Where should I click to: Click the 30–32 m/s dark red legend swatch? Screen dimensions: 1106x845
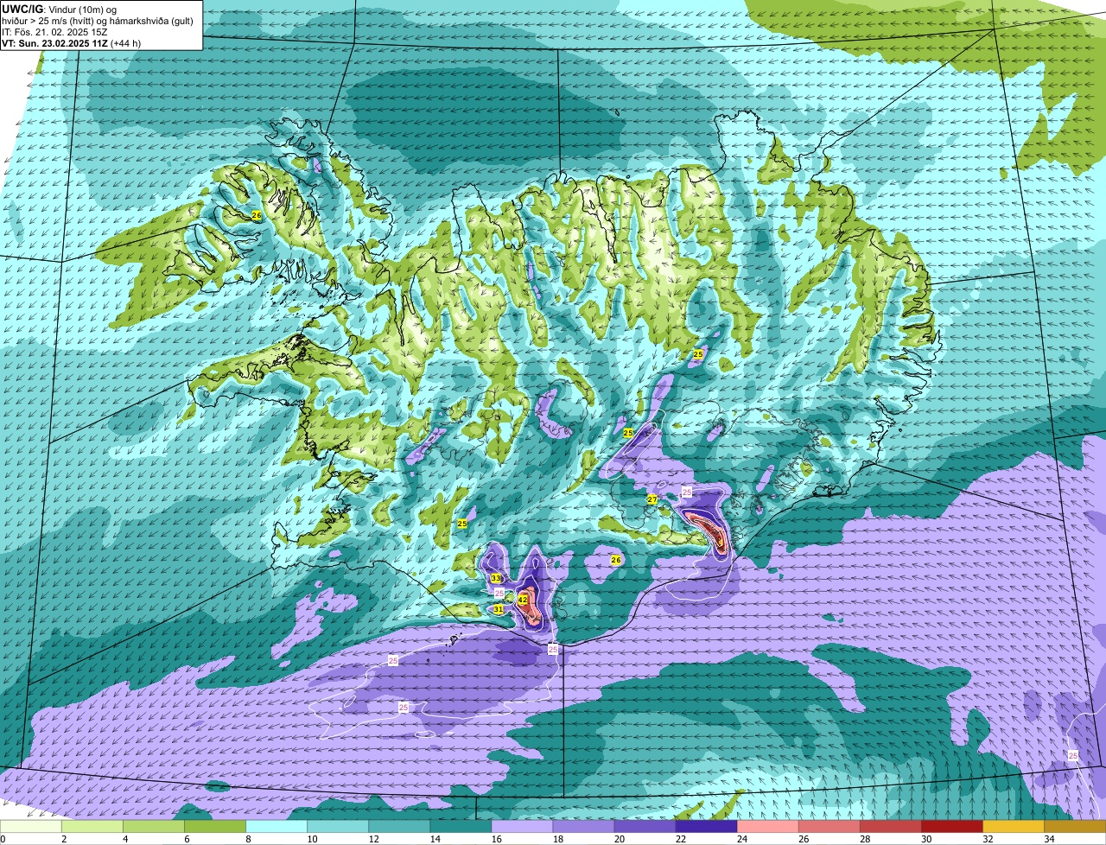951,827
